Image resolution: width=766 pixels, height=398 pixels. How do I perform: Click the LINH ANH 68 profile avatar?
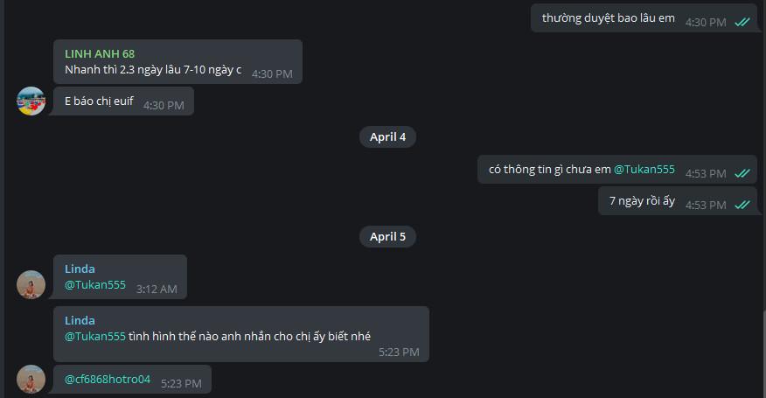(x=31, y=101)
